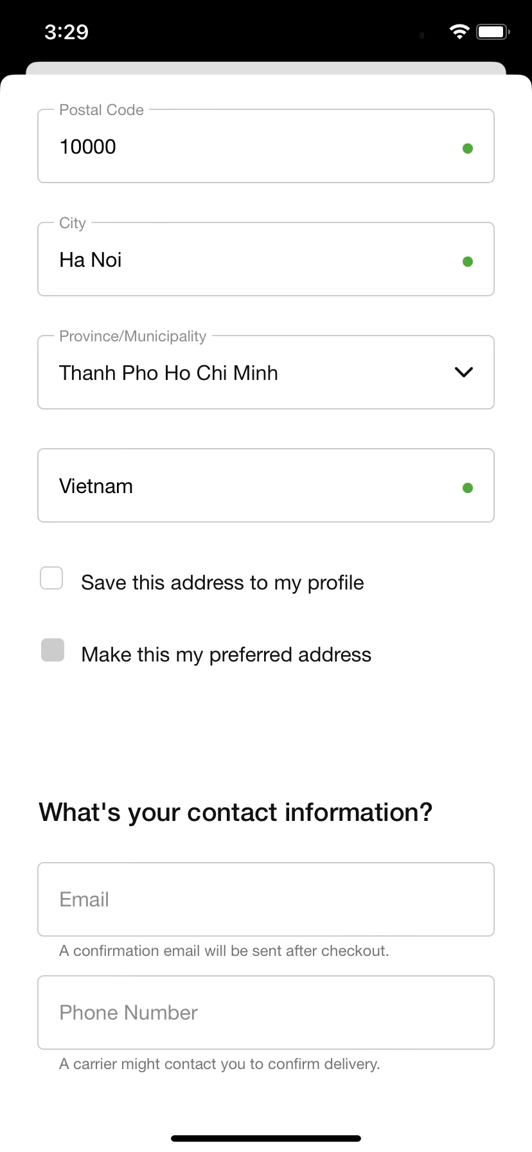Tap the 3:29 clock in status bar
532x1152 pixels.
pyautogui.click(x=67, y=32)
